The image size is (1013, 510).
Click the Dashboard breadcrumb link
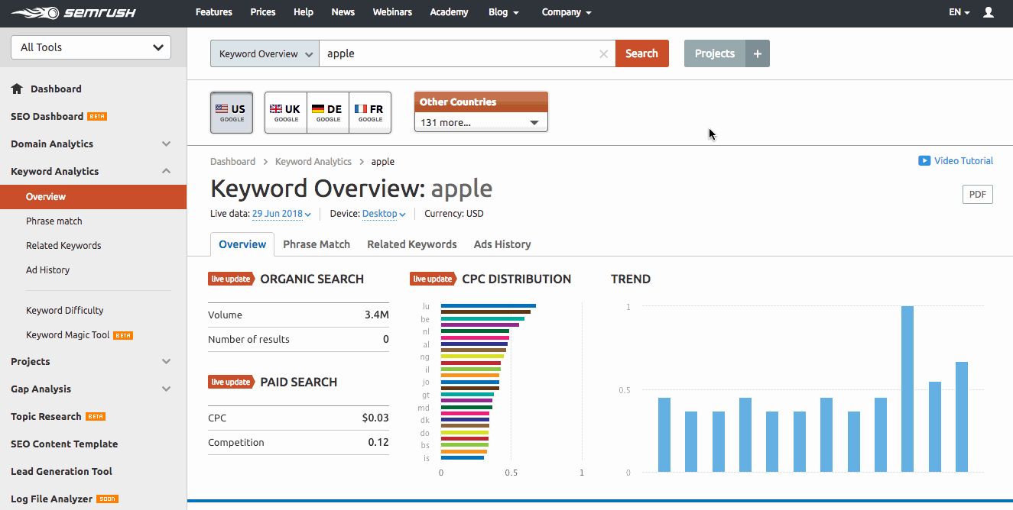point(233,162)
